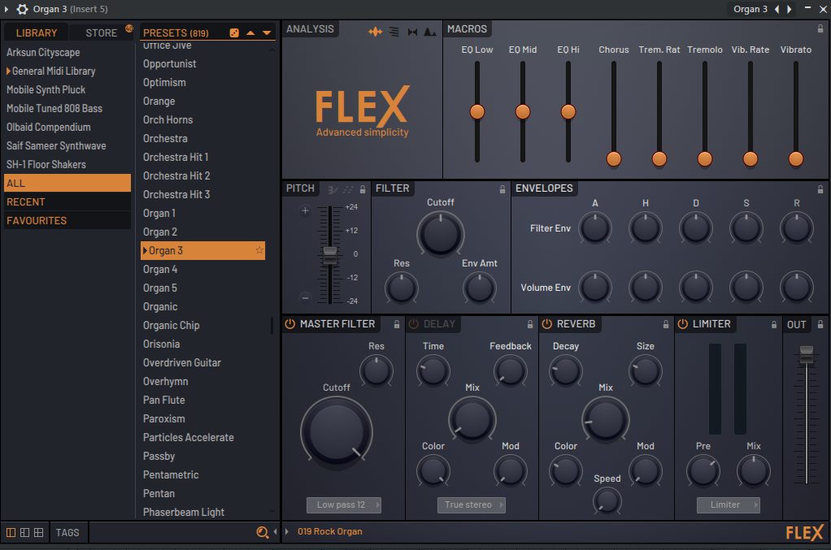Screen dimensions: 831x550
Task: Enable the Delay power button
Action: (414, 324)
